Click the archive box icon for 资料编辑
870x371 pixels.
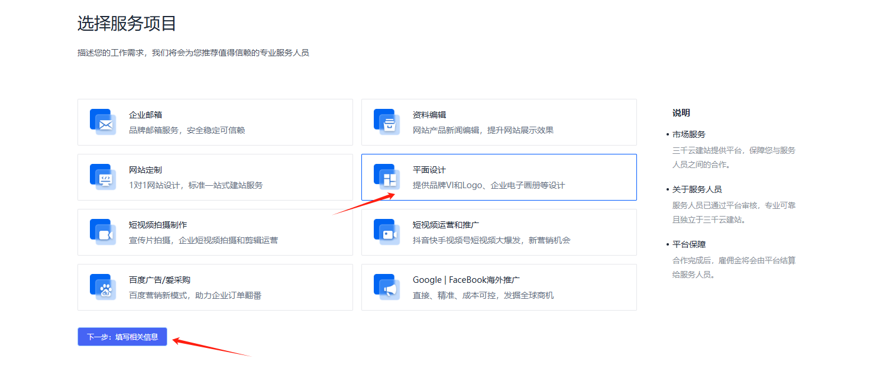click(387, 122)
